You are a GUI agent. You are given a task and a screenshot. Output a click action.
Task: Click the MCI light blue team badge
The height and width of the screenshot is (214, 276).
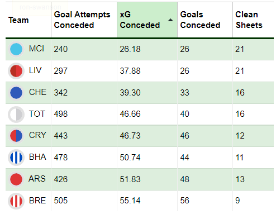(x=16, y=49)
